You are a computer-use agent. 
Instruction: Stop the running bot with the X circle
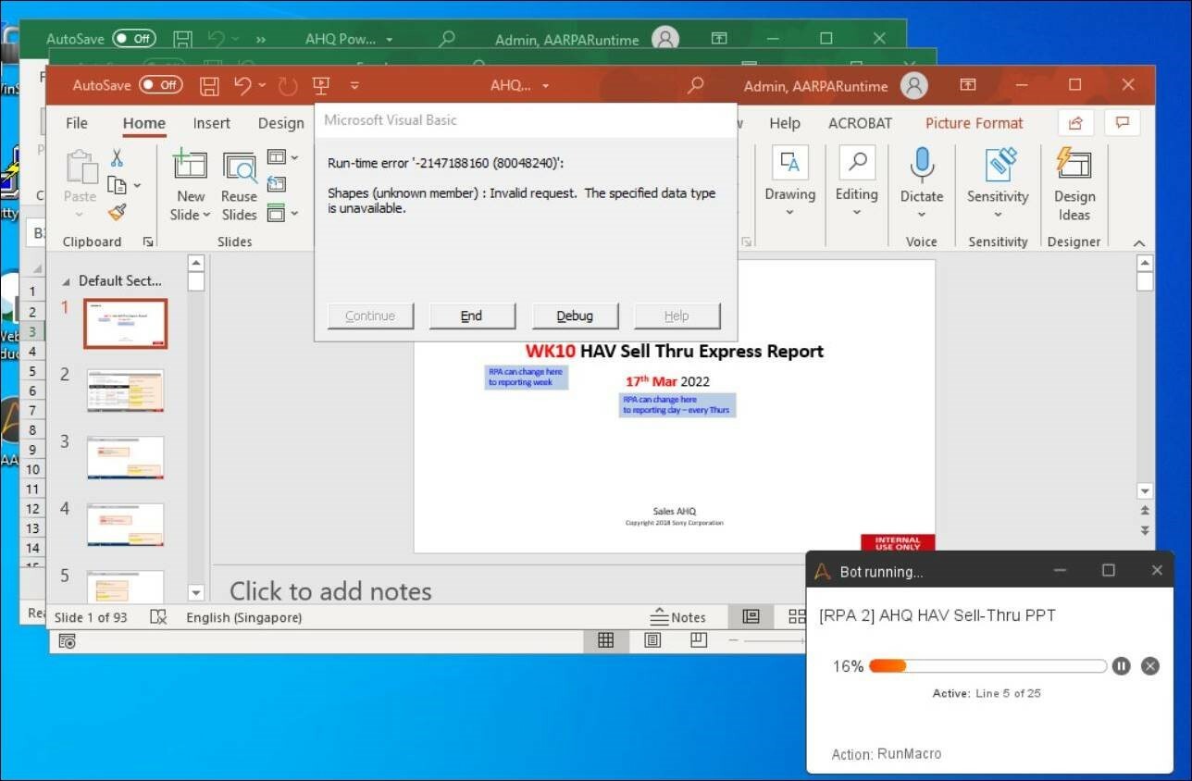(x=1149, y=666)
